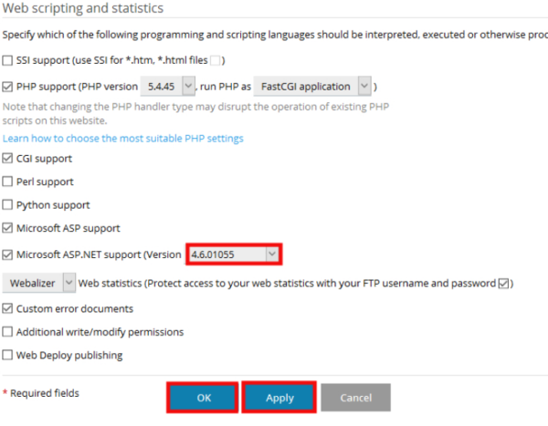This screenshot has height=426, width=548.
Task: Enable Web Deploy publishing checkbox
Action: click(7, 355)
